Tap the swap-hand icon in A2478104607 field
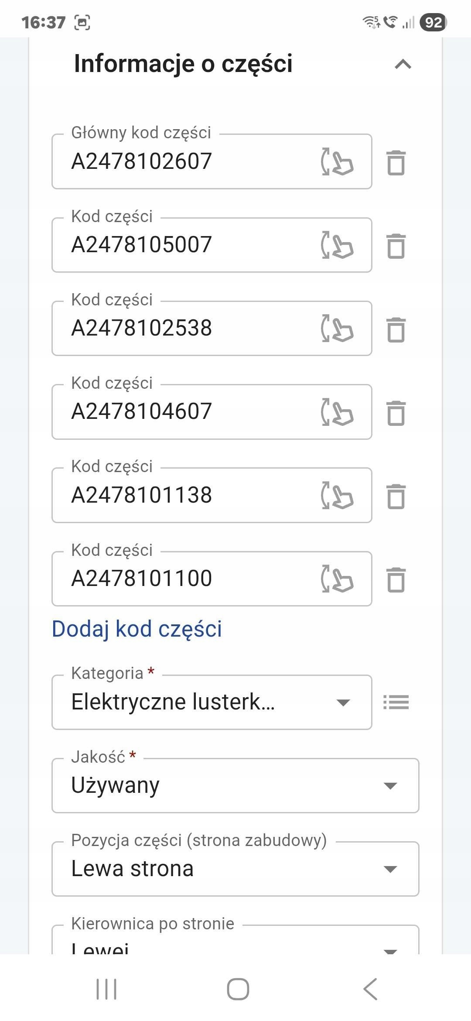The width and height of the screenshot is (471, 1021). pos(337,412)
